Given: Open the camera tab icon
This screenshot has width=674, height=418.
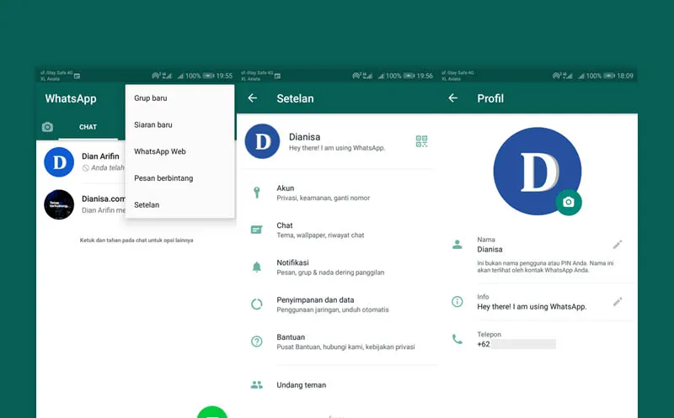Looking at the screenshot, I should 48,127.
